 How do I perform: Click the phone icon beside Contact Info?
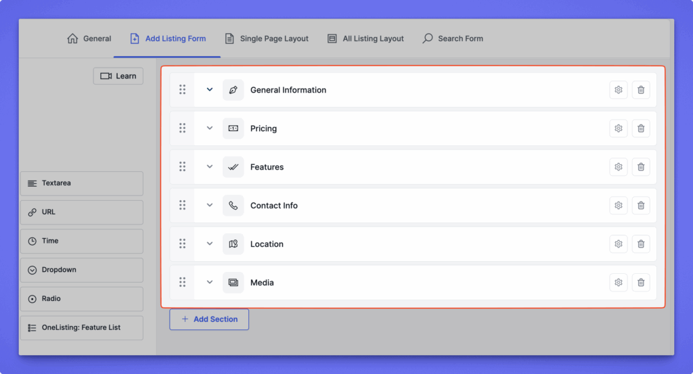point(233,206)
